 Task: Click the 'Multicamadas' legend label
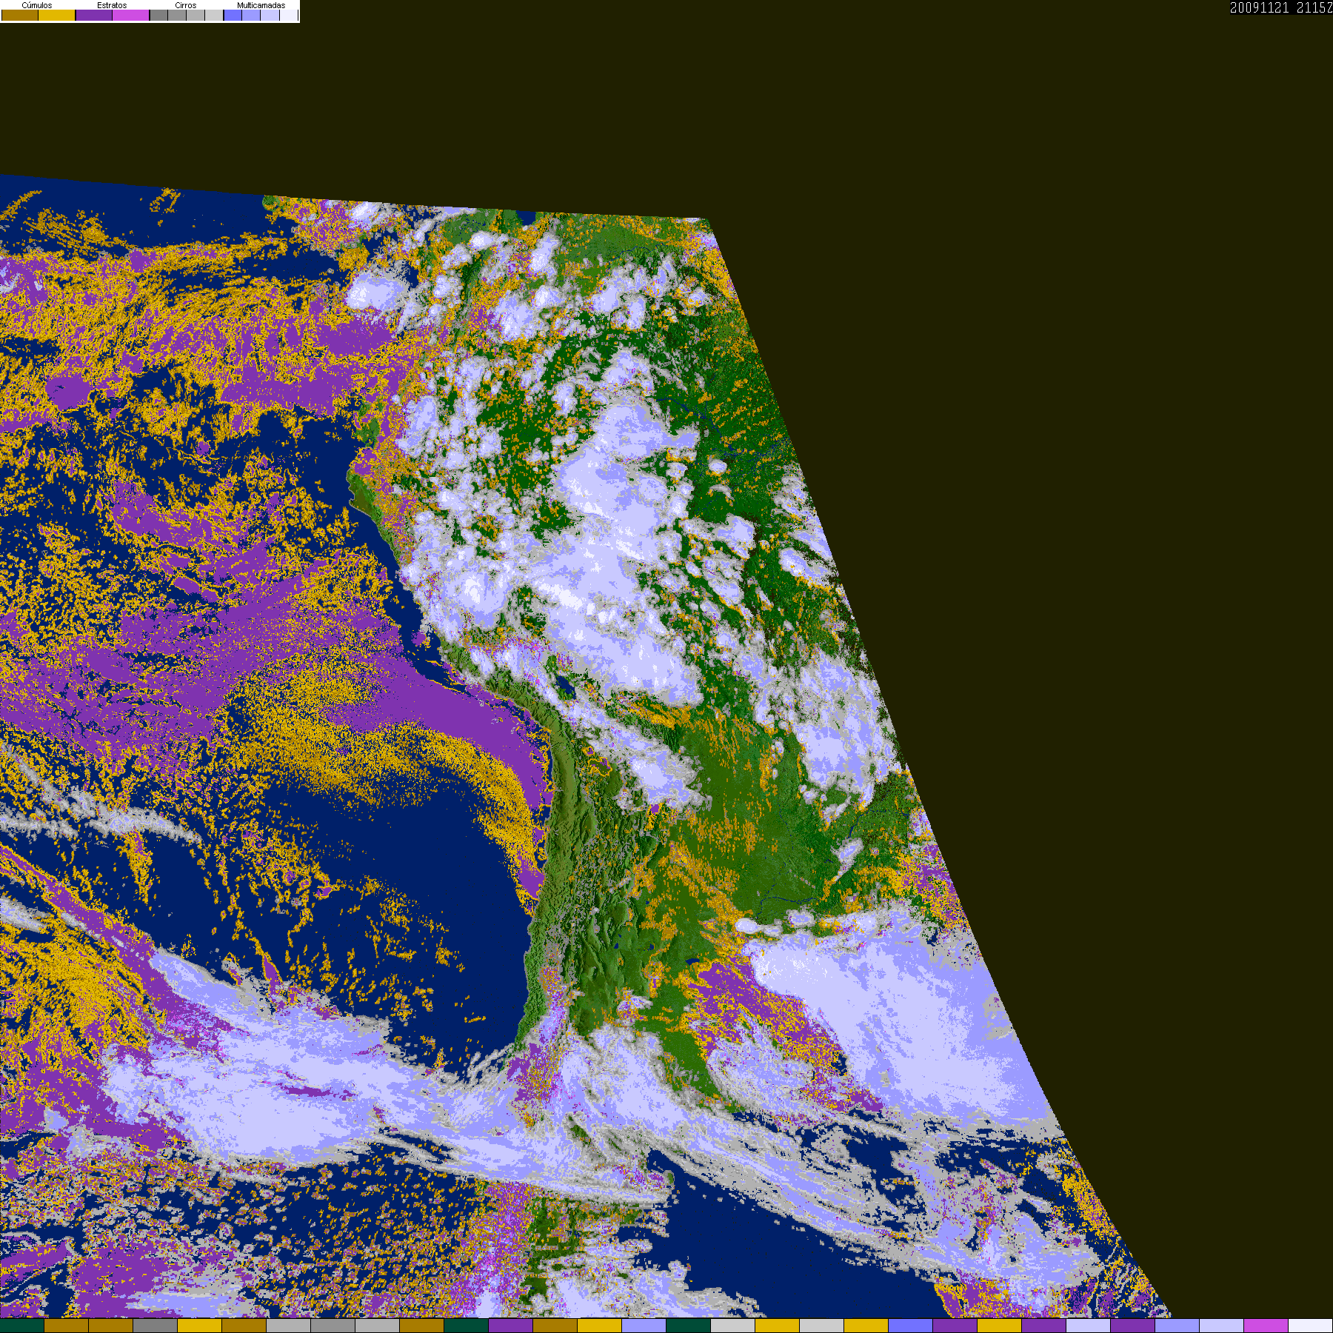click(x=261, y=5)
